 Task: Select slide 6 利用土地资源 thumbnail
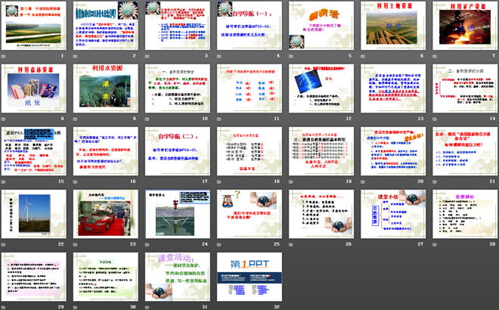pyautogui.click(x=393, y=26)
